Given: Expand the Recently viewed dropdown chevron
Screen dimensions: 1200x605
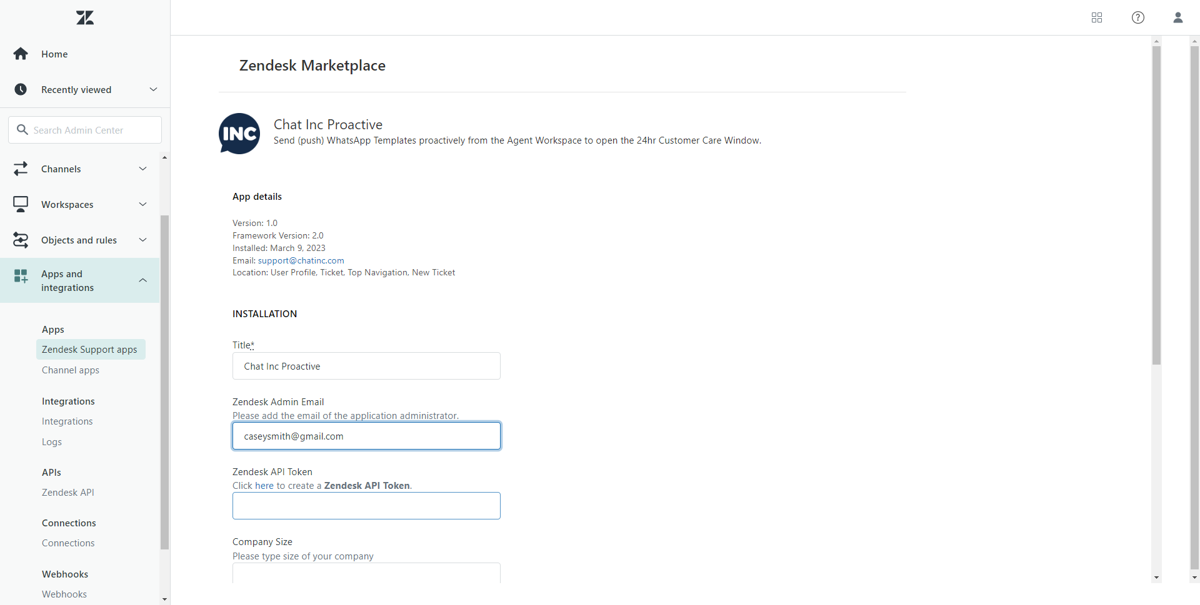Looking at the screenshot, I should 153,90.
